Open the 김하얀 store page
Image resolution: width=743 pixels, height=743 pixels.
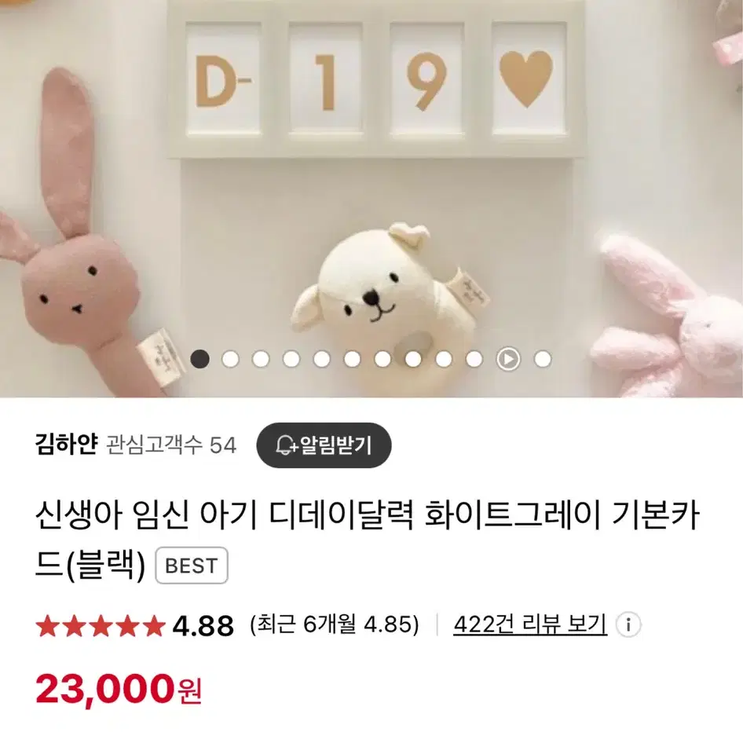[66, 445]
